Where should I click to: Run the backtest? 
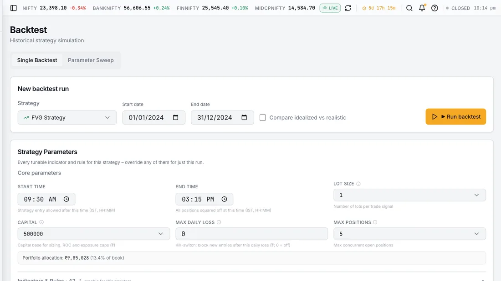455,117
